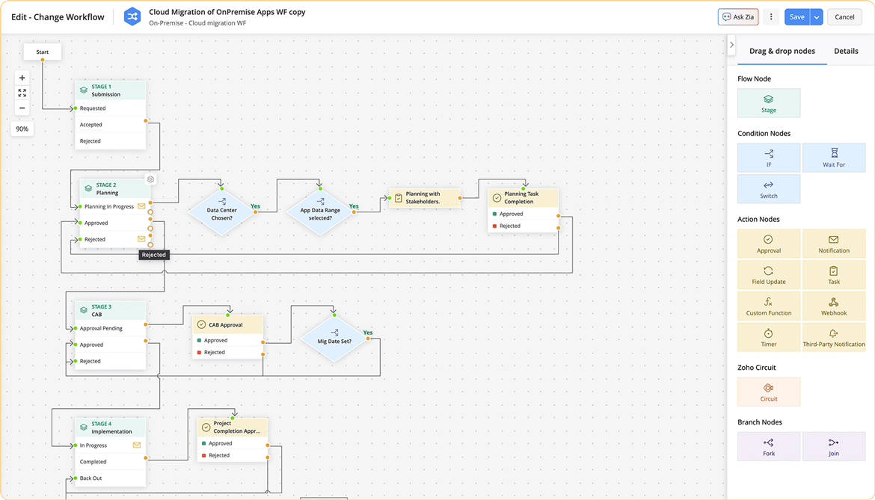The image size is (875, 500).
Task: Select the Stage flow node
Action: click(x=768, y=102)
